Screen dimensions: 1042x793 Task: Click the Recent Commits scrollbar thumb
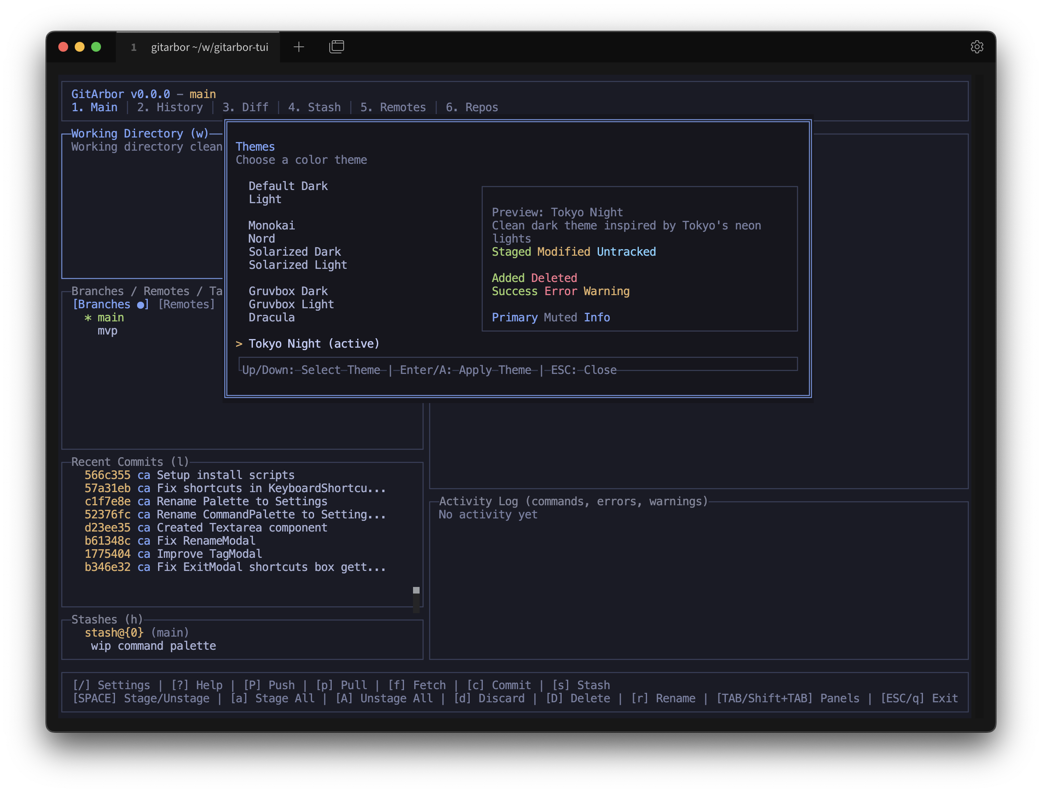click(x=416, y=591)
